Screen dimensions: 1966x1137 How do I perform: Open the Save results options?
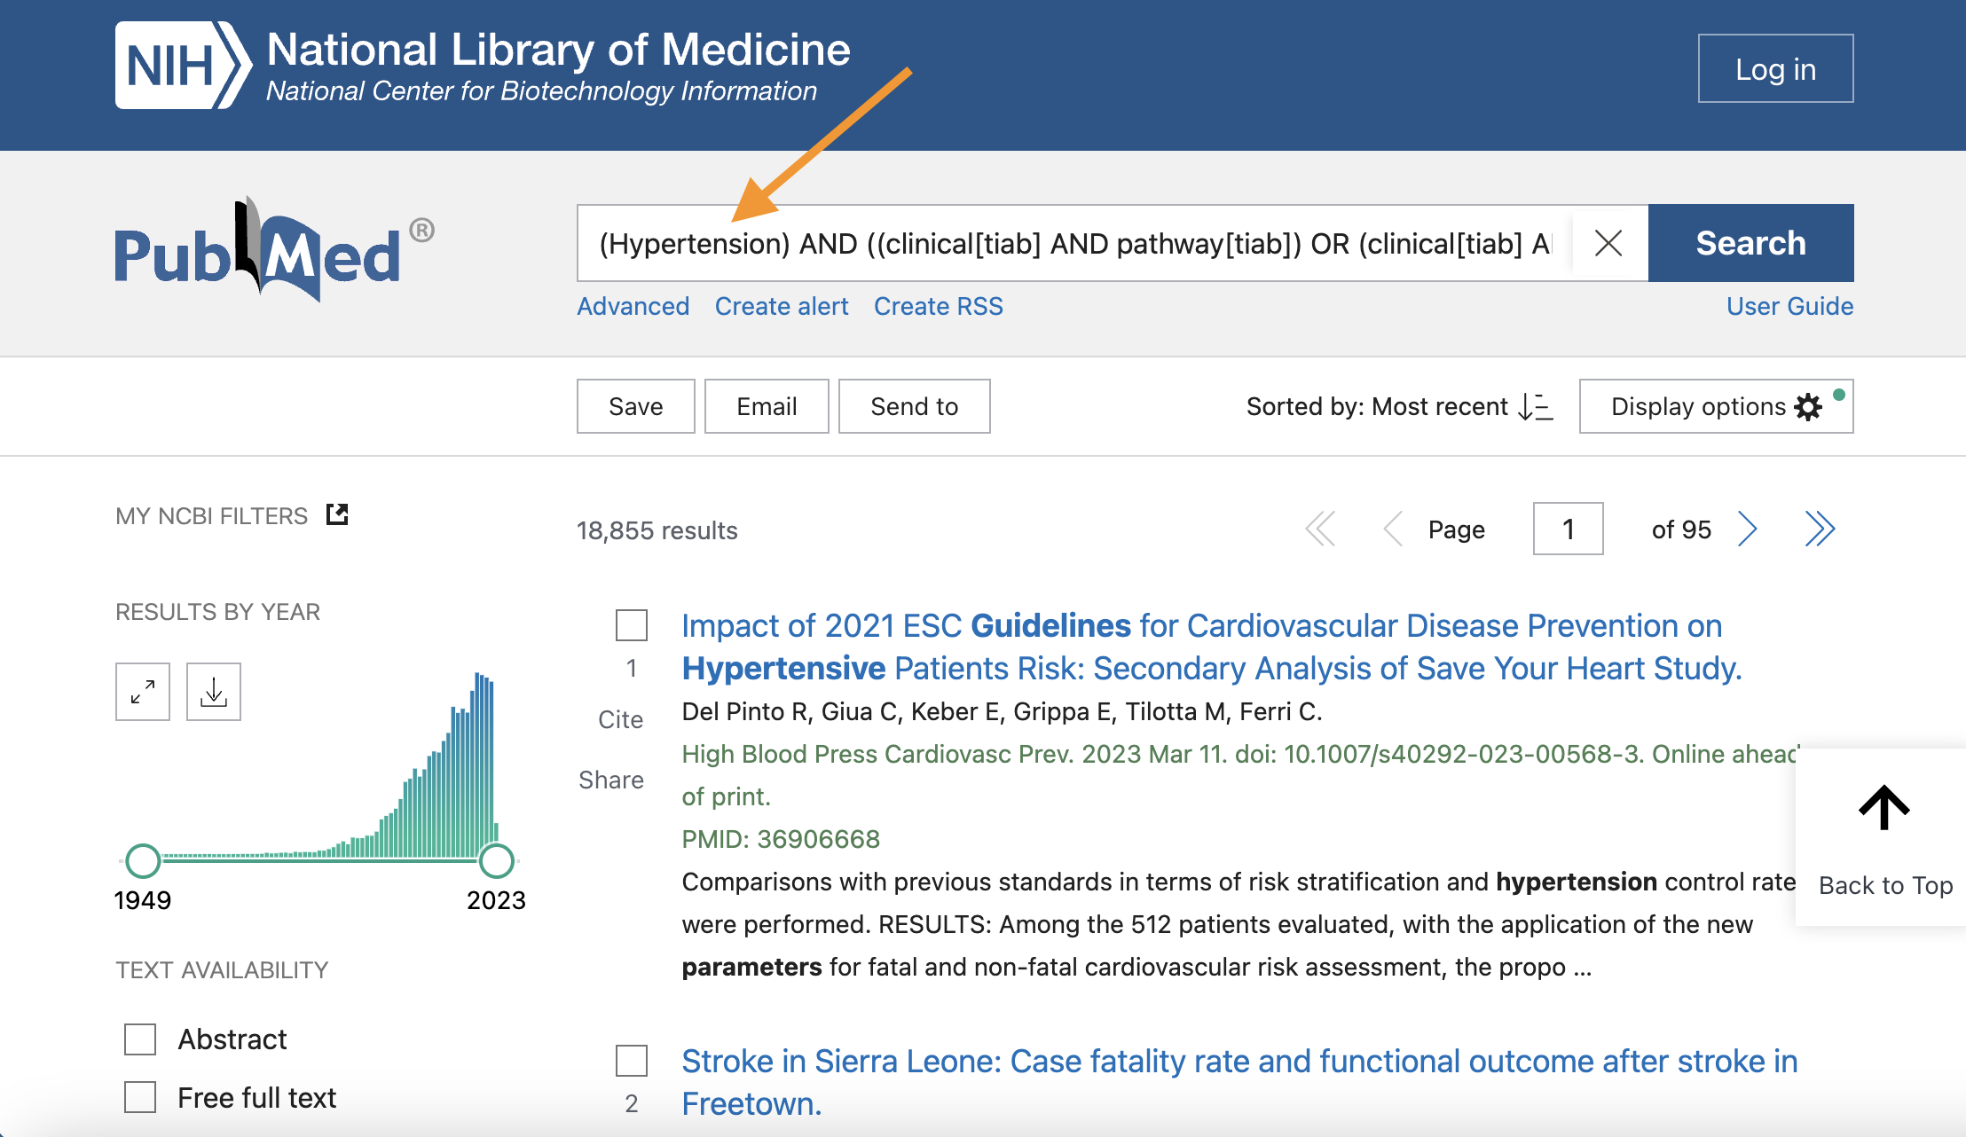pos(635,406)
